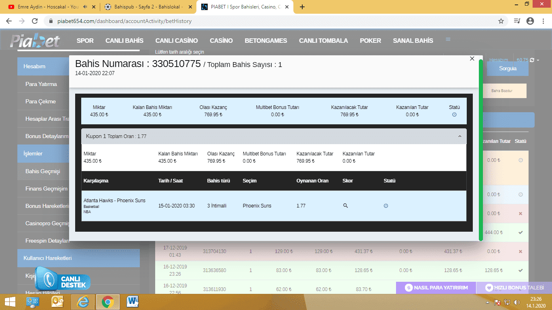Click the Statü clock icon in the summary bar
Screen dimensions: 552x310
tap(454, 115)
